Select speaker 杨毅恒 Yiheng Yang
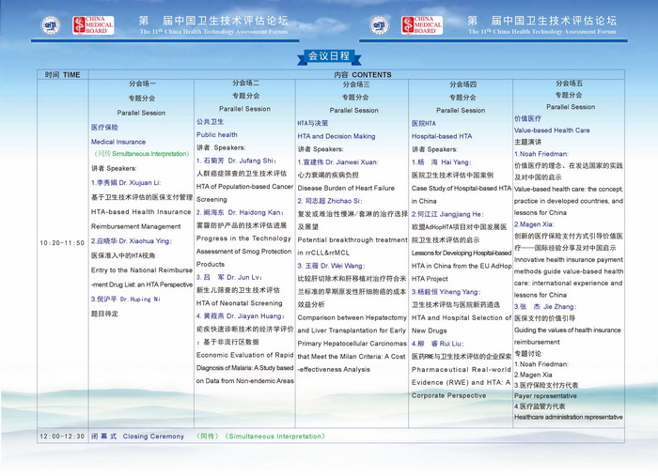 (446, 292)
